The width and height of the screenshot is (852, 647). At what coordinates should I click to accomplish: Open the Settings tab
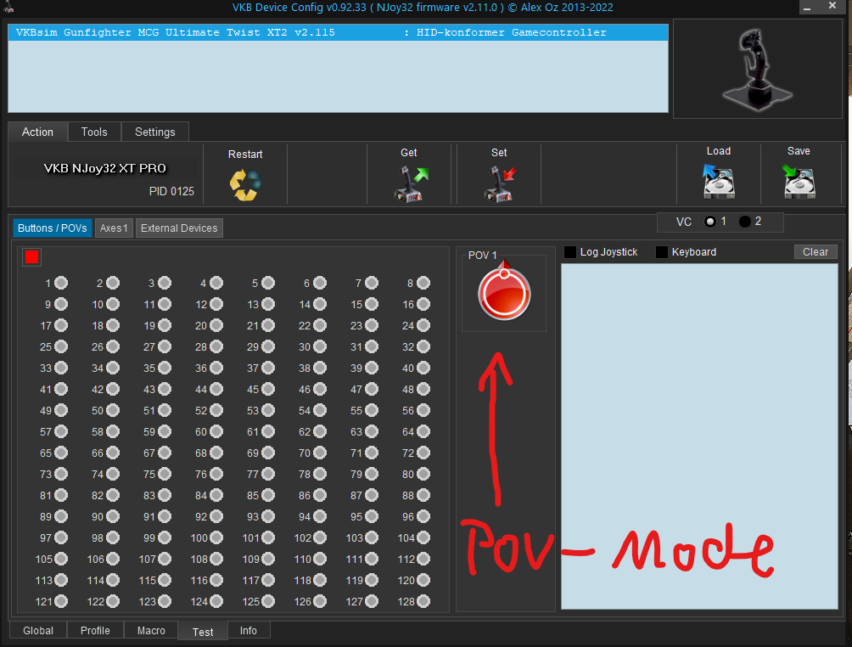[x=155, y=132]
